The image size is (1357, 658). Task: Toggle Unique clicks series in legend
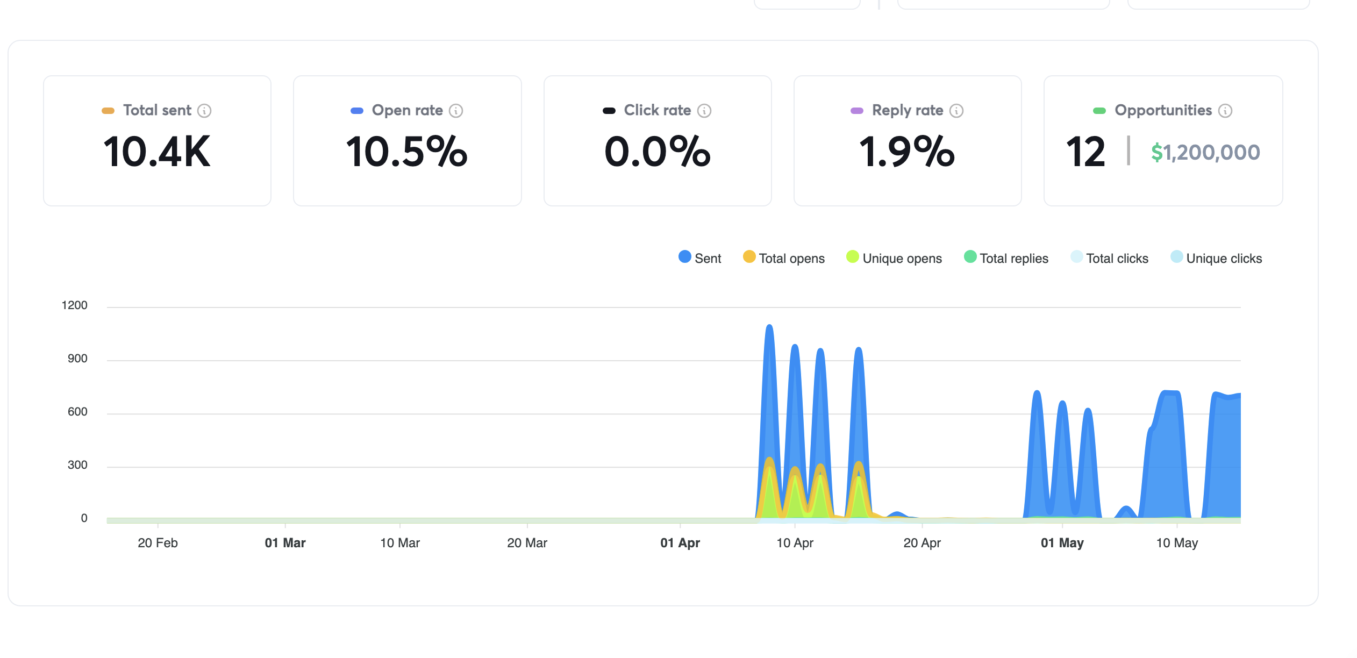pyautogui.click(x=1216, y=258)
